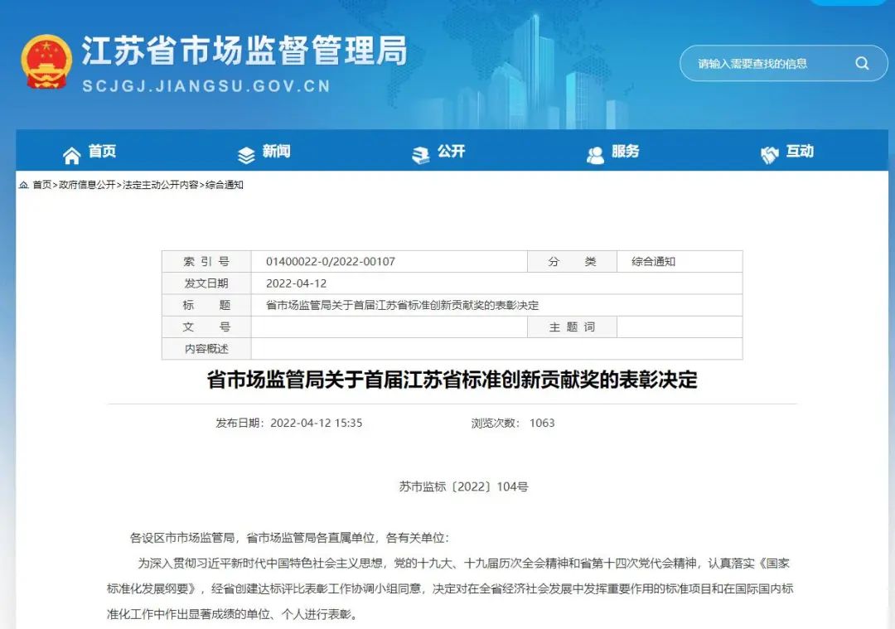Click the stacked layers icon beside 新闻
Image resolution: width=895 pixels, height=629 pixels.
point(246,154)
